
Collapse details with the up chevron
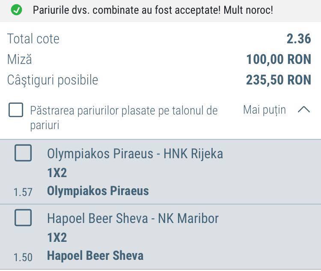pos(304,109)
